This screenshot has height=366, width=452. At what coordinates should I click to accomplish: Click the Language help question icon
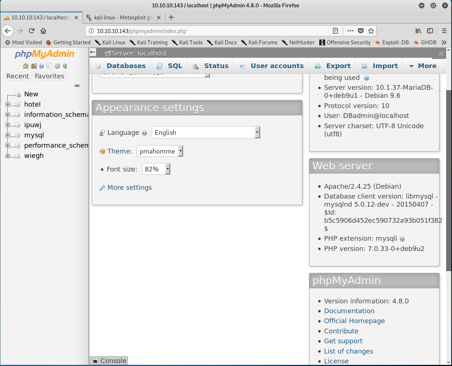[144, 133]
